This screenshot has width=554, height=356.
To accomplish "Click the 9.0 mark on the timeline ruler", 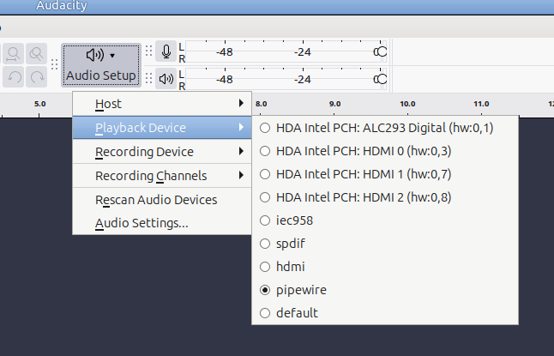I will pos(334,104).
